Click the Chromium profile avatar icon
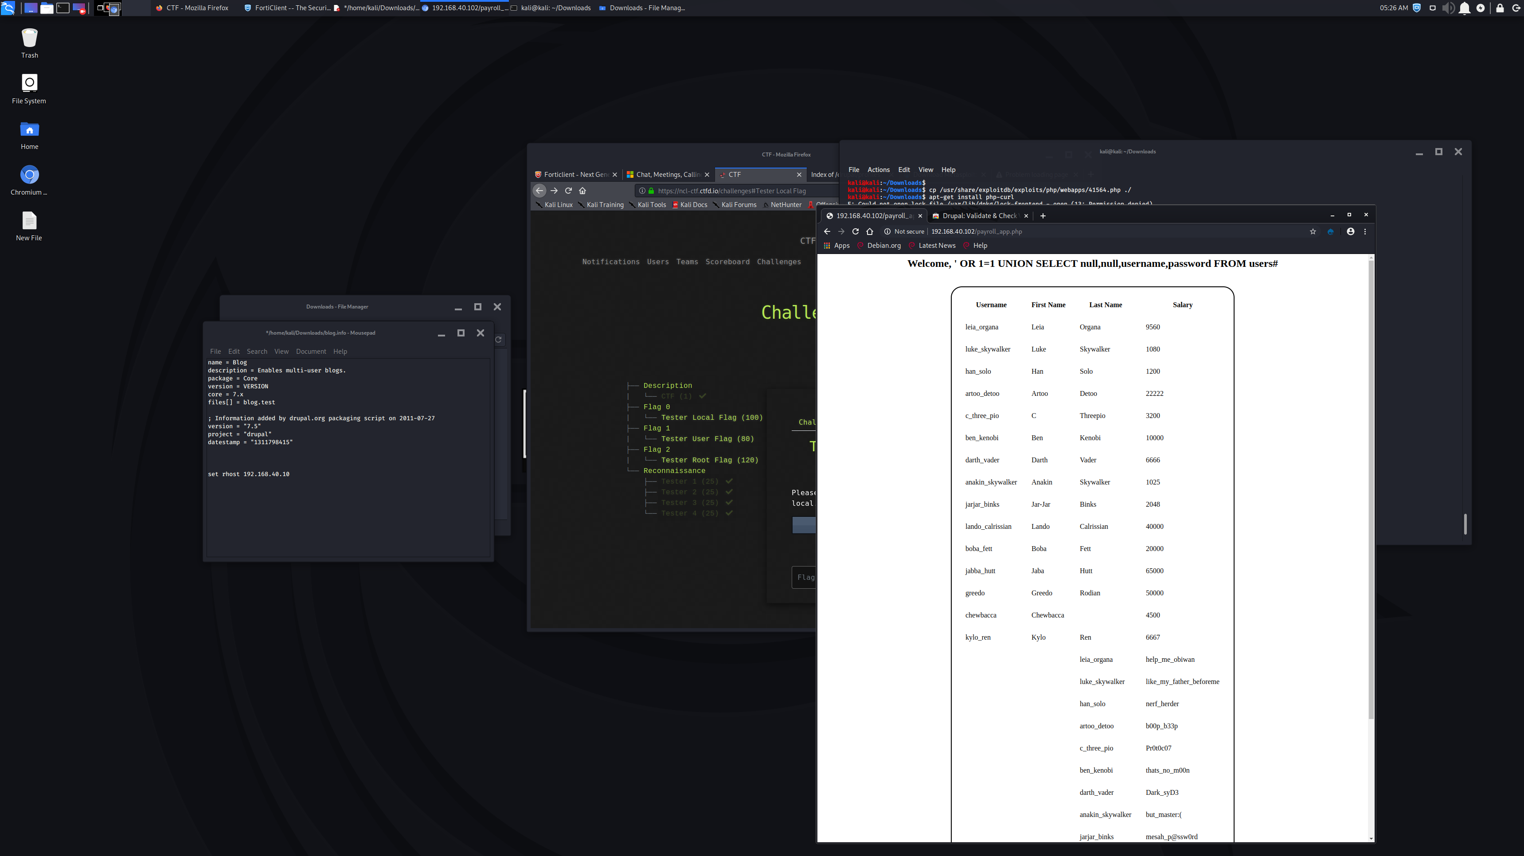Viewport: 1524px width, 856px height. tap(1350, 231)
